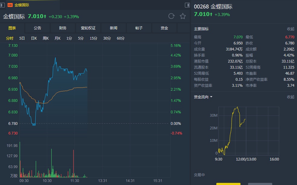The height and width of the screenshot is (185, 297).
Task: Collapse the 主要指标 section via 收起
Action: coord(291,29)
